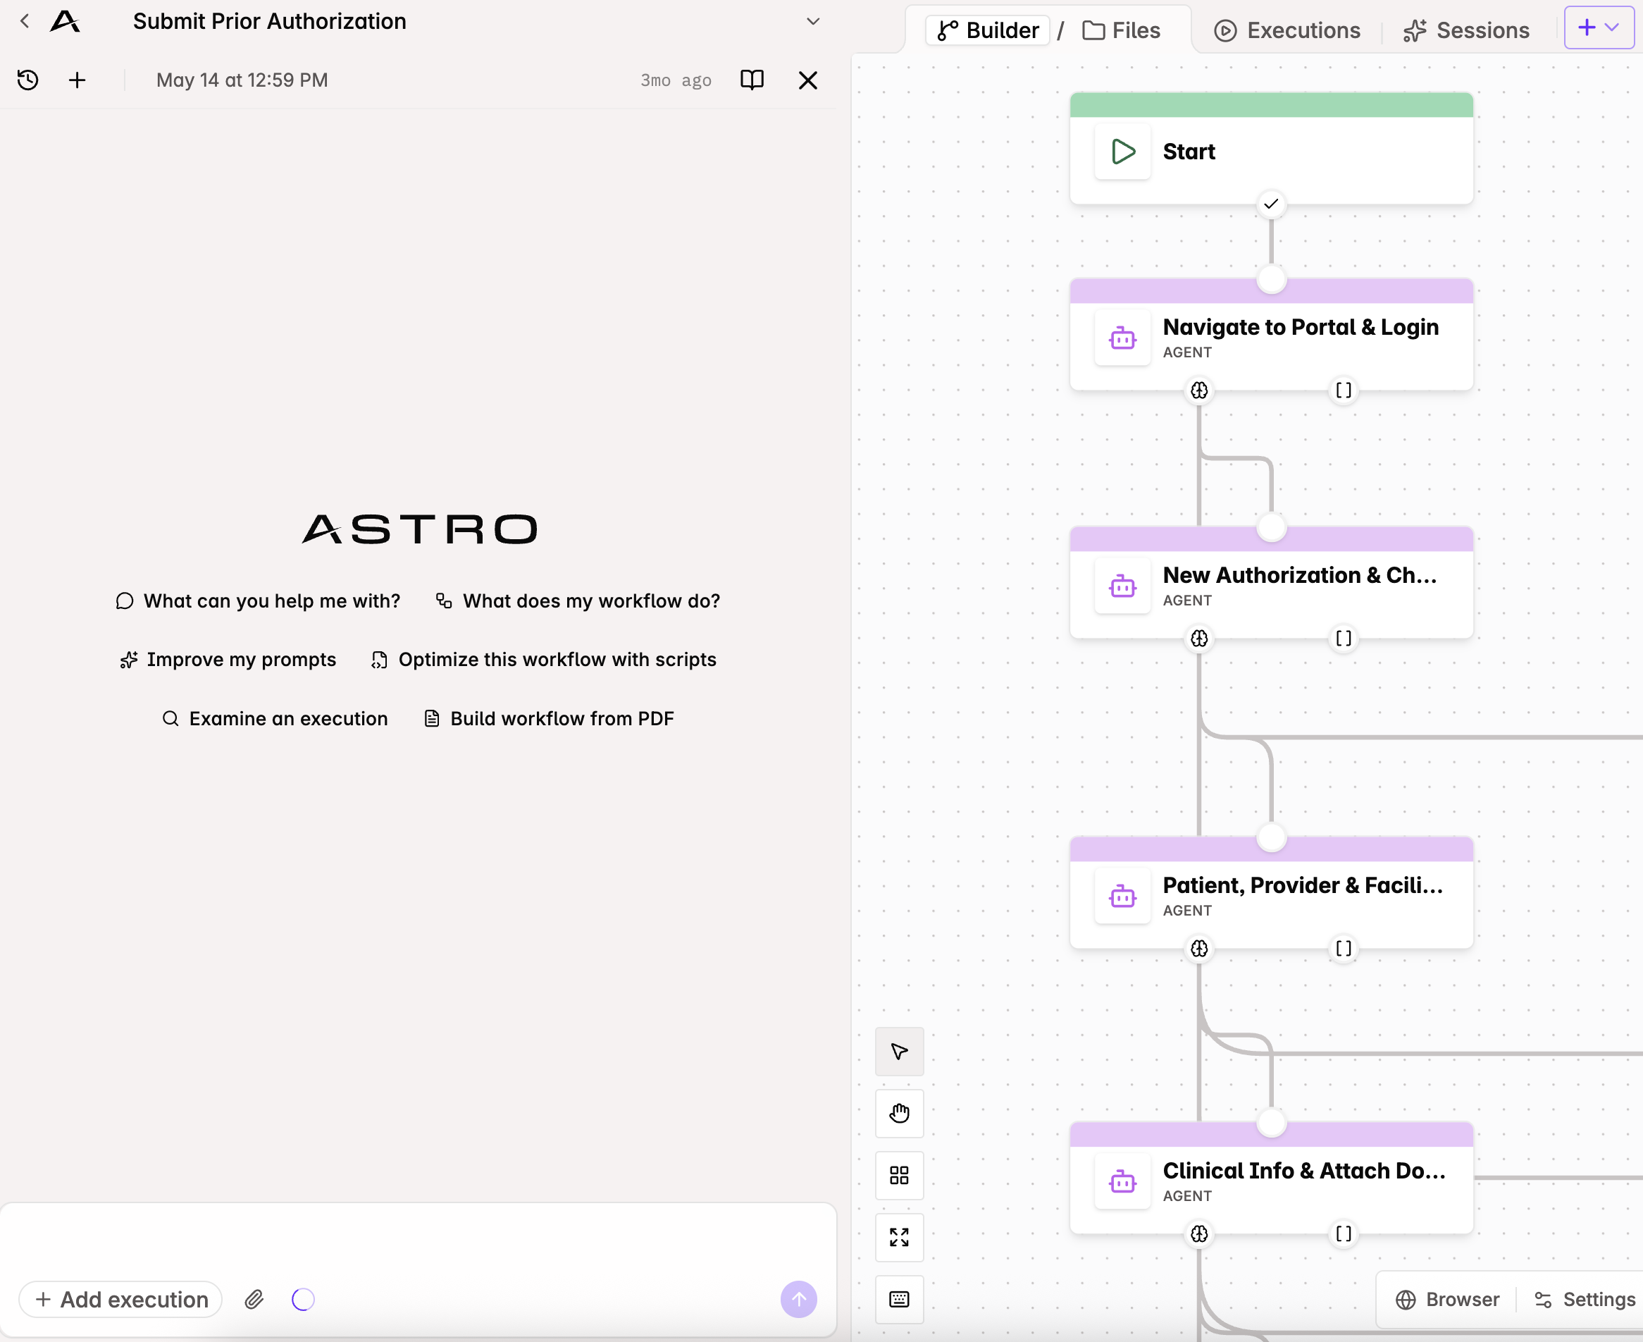This screenshot has height=1342, width=1643.
Task: Open the Browser panel button
Action: click(1447, 1300)
